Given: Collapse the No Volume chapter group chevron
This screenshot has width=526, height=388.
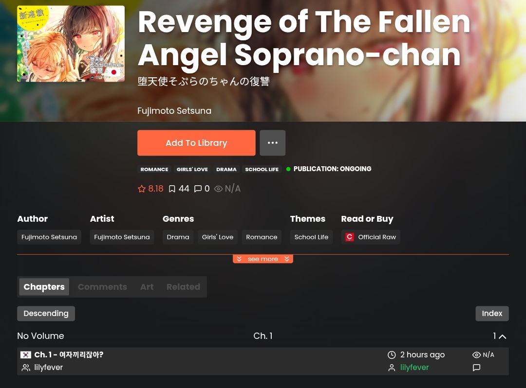Looking at the screenshot, I should pos(503,336).
